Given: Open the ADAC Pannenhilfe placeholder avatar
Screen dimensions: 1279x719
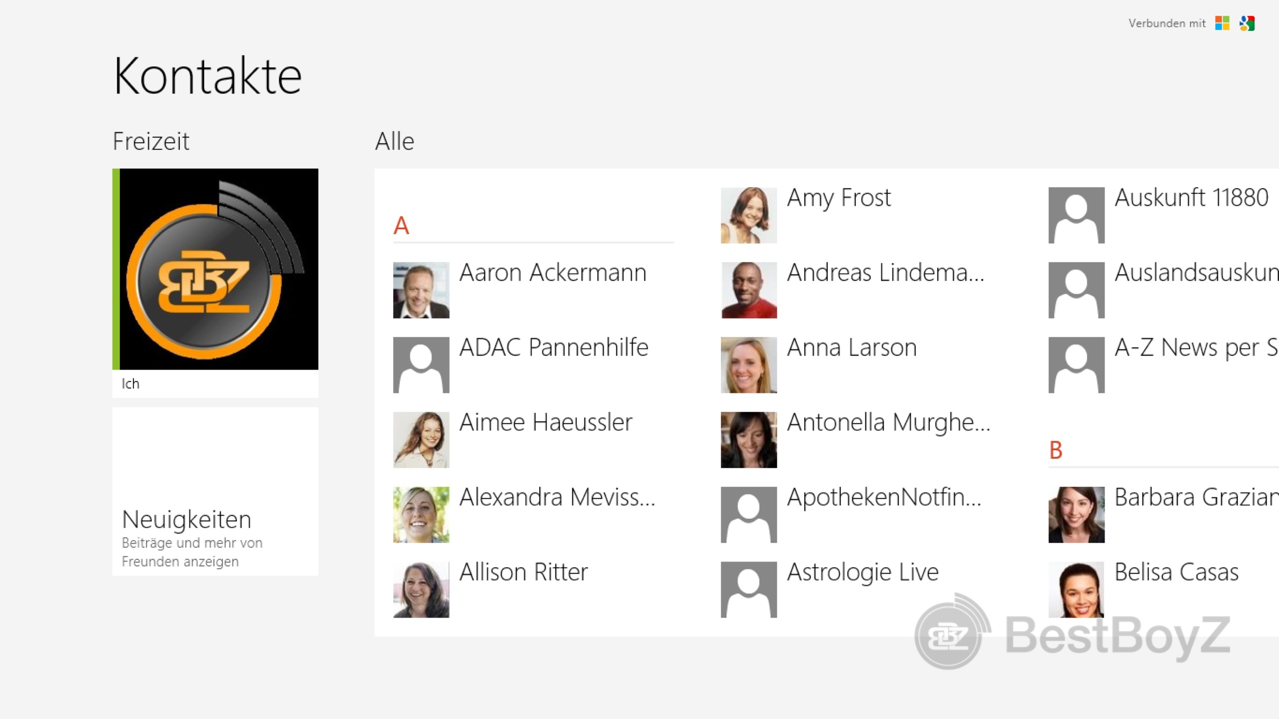Looking at the screenshot, I should (x=421, y=365).
